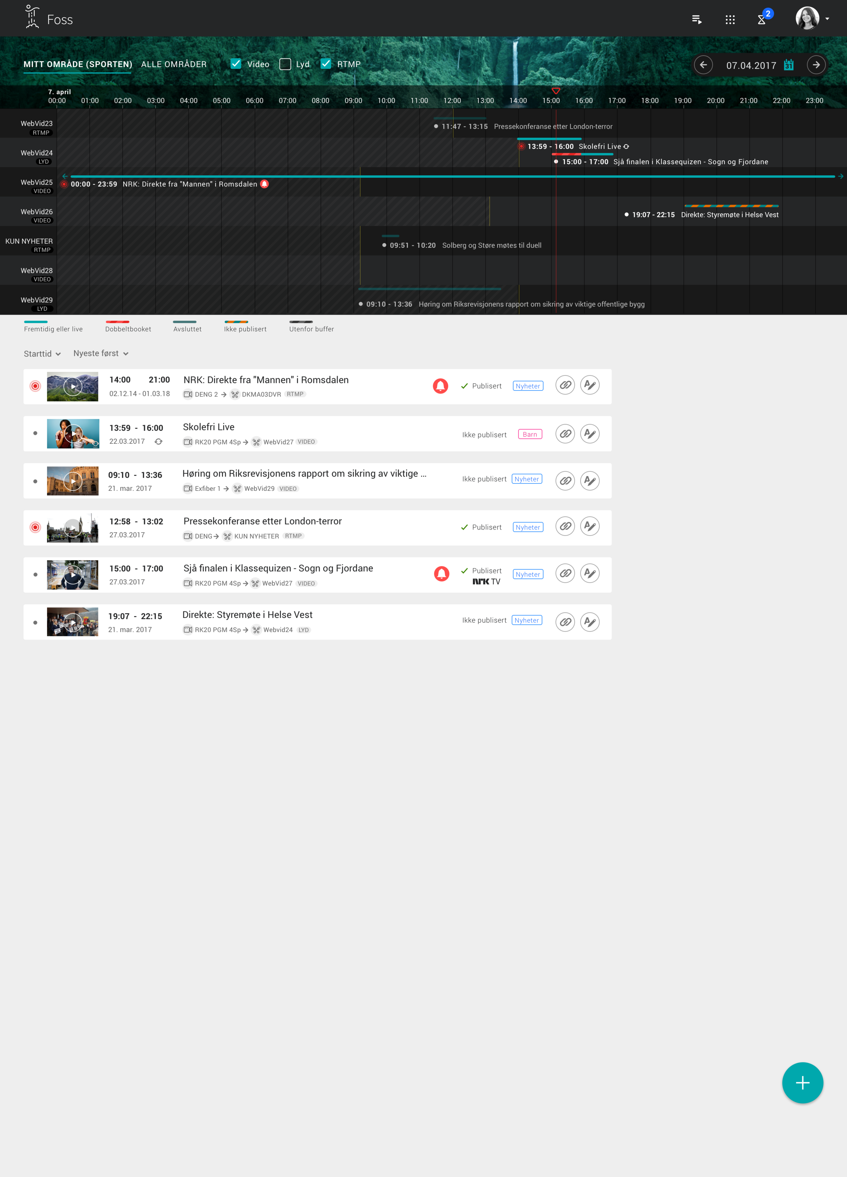Viewport: 847px width, 1177px height.
Task: Go to the previous day with the left arrow
Action: 703,65
